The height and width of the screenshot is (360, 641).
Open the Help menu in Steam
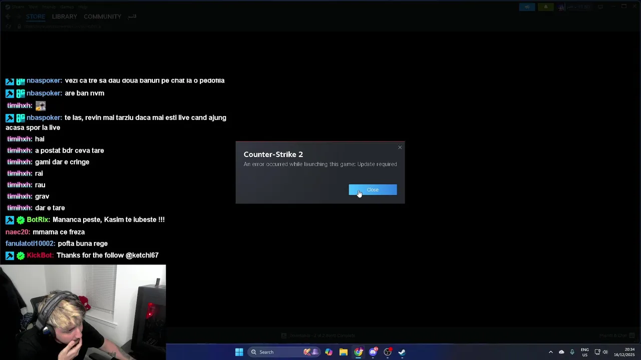83,7
